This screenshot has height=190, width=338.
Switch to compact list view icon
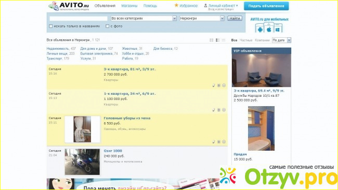click(224, 40)
